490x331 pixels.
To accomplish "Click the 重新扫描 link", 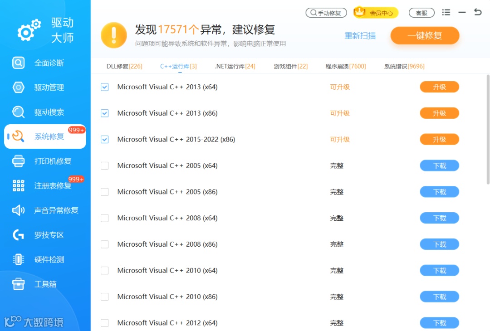I will [x=360, y=36].
